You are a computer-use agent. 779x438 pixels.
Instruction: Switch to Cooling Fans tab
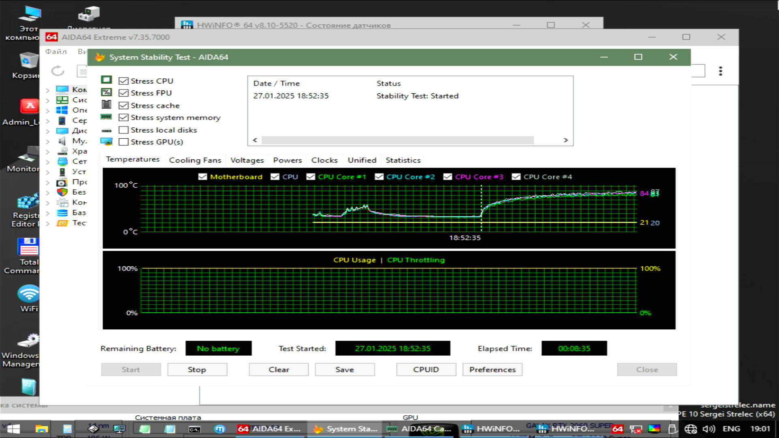click(195, 160)
